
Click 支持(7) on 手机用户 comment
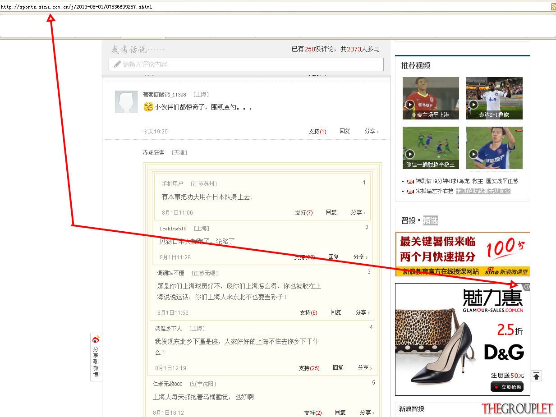pos(304,212)
